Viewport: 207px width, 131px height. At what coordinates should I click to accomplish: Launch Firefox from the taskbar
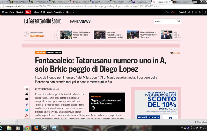(x=36, y=128)
